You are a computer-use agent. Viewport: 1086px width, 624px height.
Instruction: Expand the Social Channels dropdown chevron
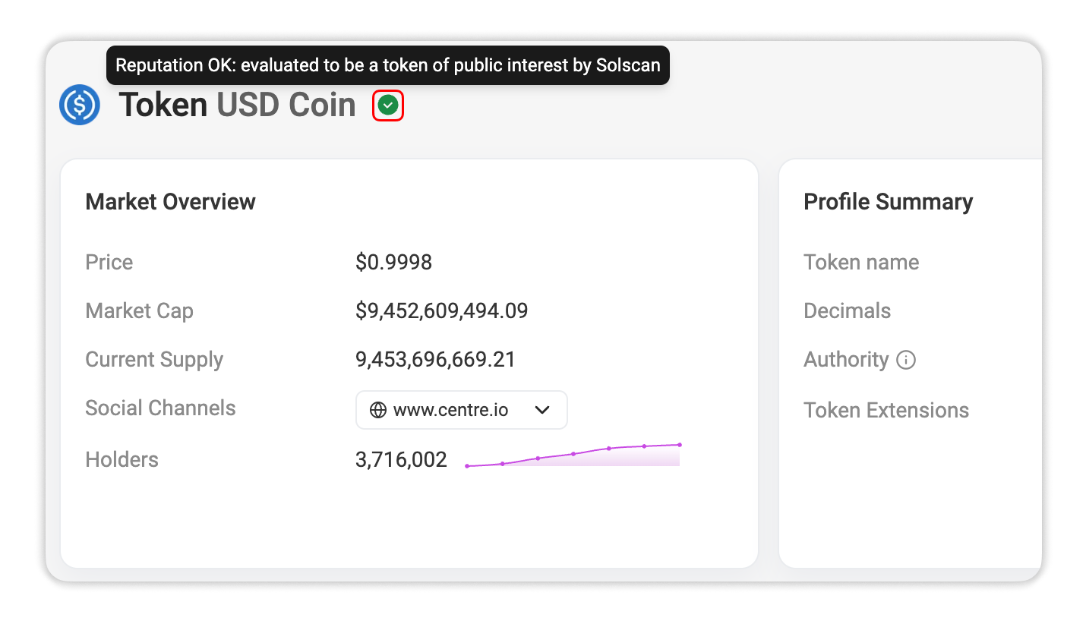pos(542,411)
